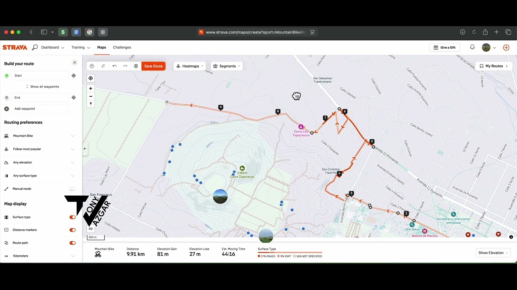Use current location for End field

pos(74,97)
